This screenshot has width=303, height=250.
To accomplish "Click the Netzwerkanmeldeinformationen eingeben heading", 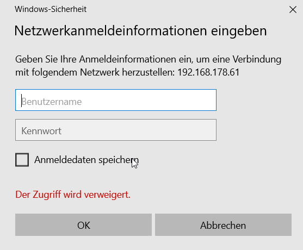I will pyautogui.click(x=140, y=31).
